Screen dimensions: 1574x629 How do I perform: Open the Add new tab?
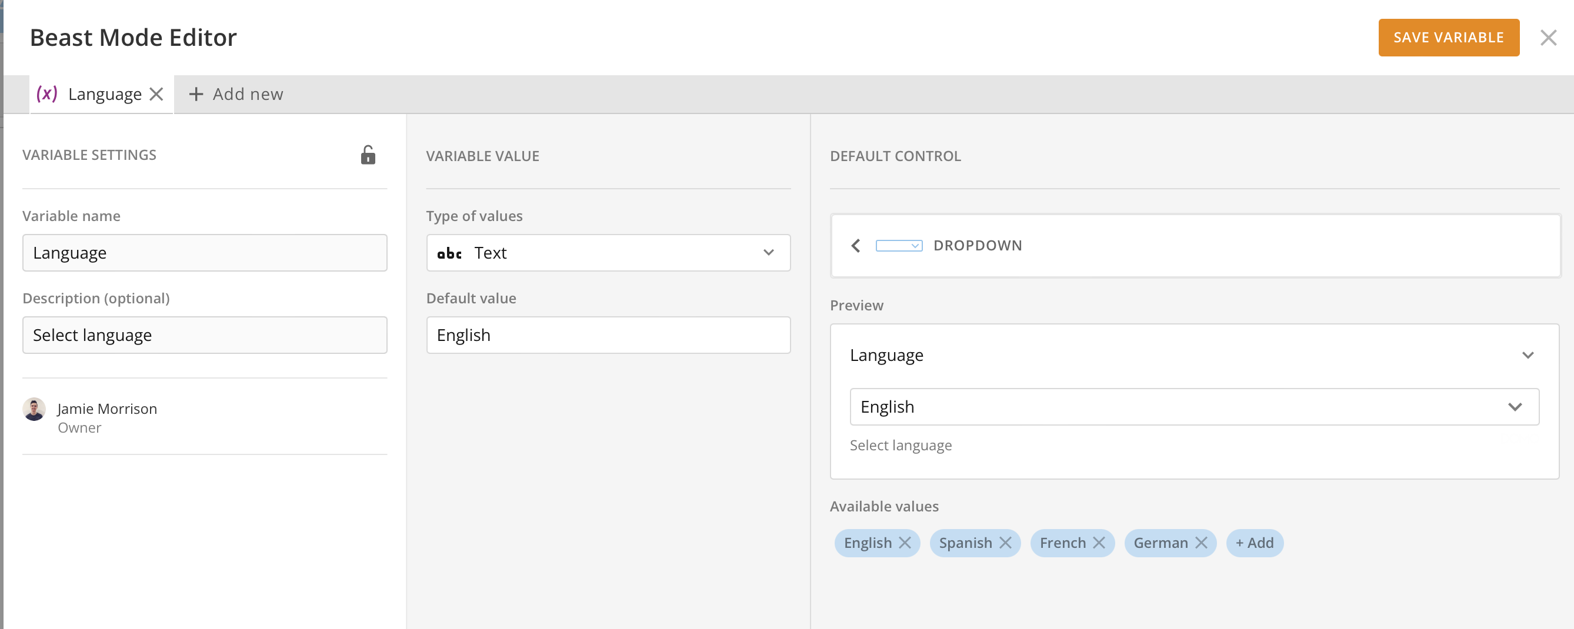[236, 94]
